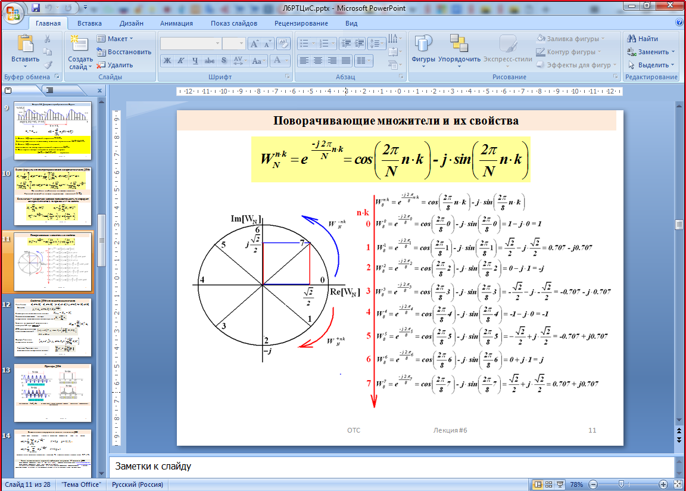Click the Cut scissors icon
The width and height of the screenshot is (686, 491).
48,39
